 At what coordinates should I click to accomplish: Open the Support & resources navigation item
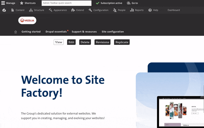[84, 32]
